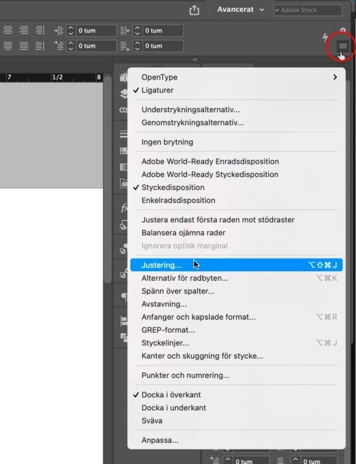This screenshot has width=356, height=464.
Task: Choose Docka i underkant
Action: [x=236, y=408]
